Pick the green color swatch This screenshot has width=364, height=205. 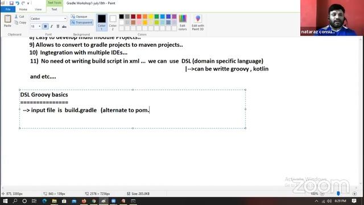point(157,17)
